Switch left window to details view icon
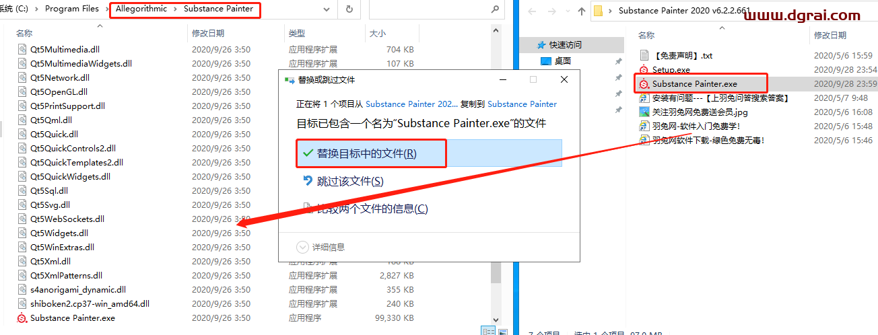 pos(487,330)
